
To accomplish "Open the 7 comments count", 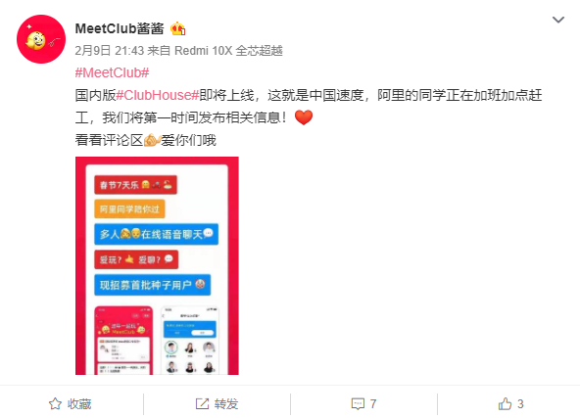I will pyautogui.click(x=373, y=404).
